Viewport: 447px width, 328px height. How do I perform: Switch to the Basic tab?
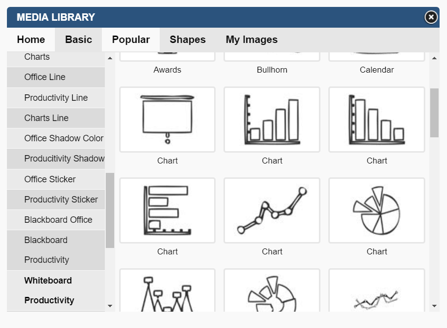pos(79,40)
